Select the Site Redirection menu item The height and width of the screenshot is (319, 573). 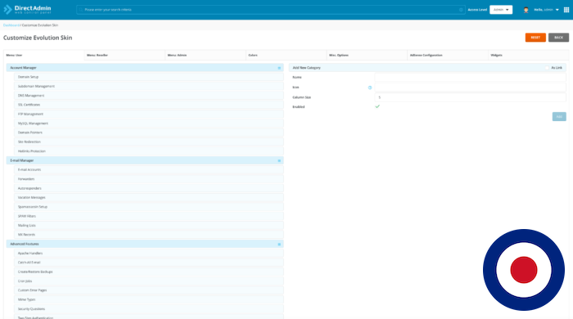point(149,142)
